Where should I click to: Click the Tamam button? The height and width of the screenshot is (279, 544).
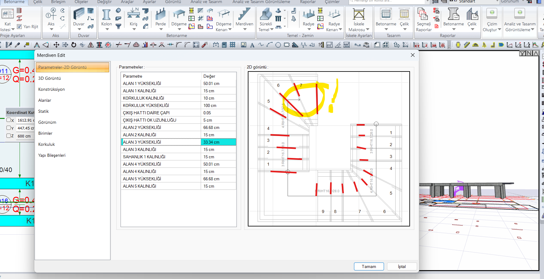(x=369, y=266)
